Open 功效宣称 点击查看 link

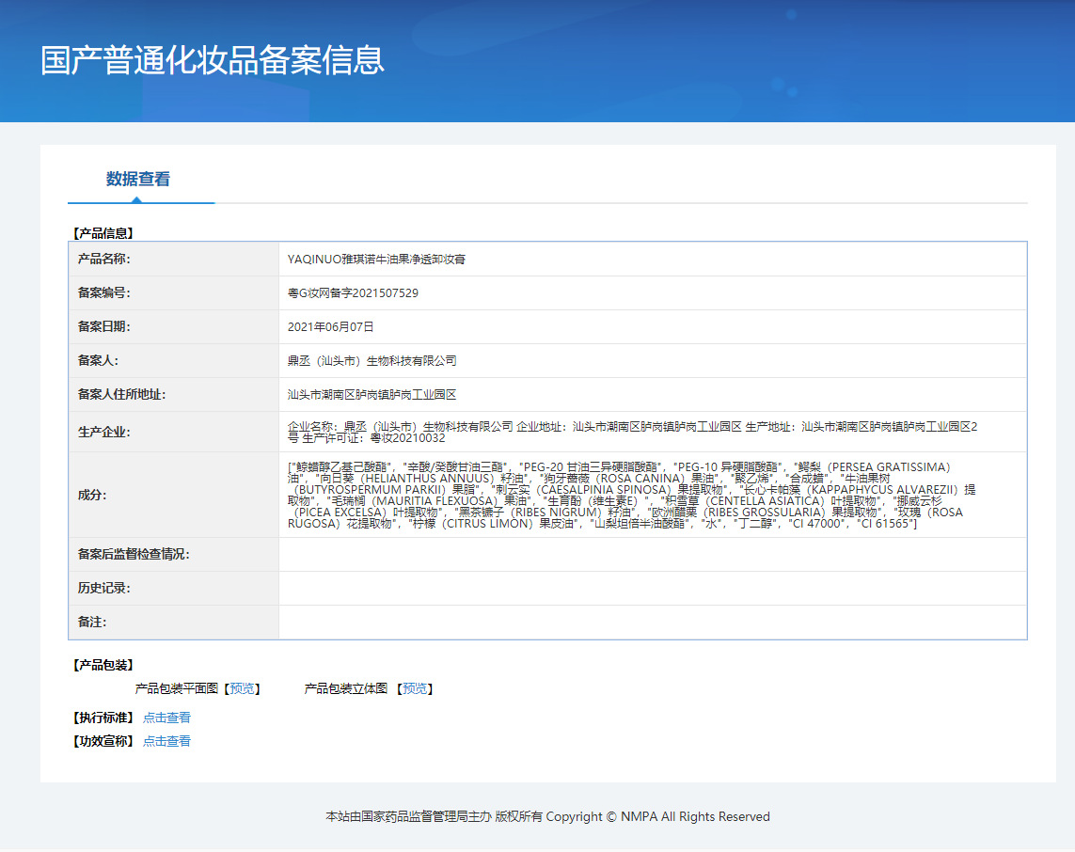pos(166,741)
